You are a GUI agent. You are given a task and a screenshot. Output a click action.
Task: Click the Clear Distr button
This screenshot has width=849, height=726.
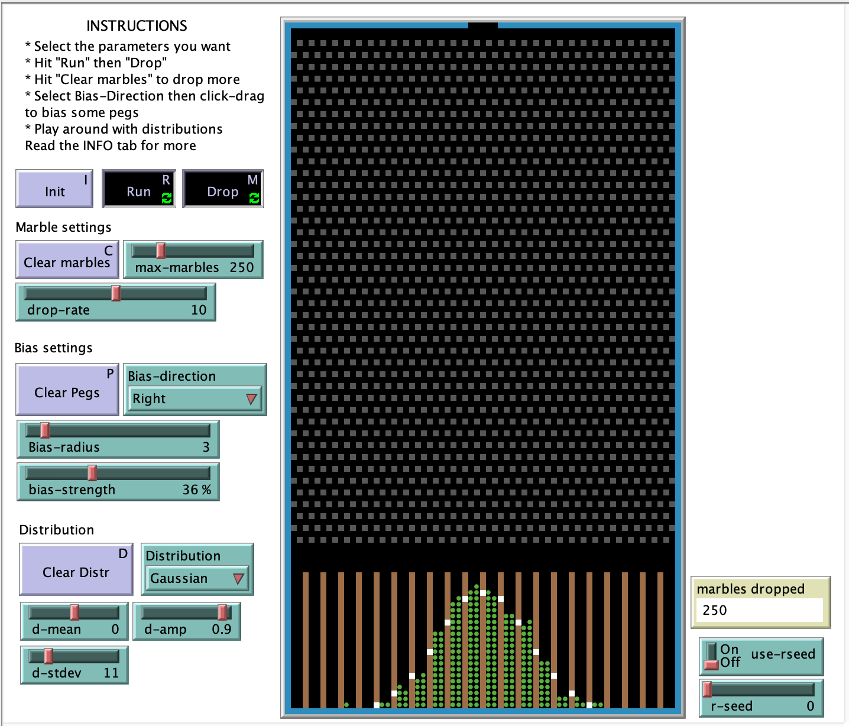tap(76, 570)
